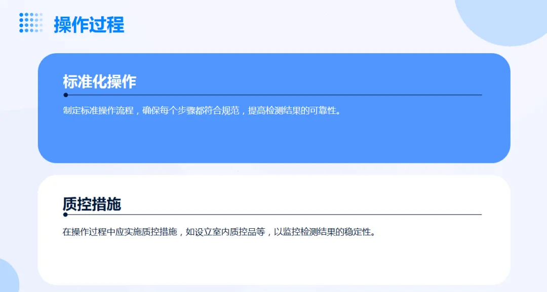Click the sentence starting with 在操作过程中应实施质控措施

tap(219, 232)
